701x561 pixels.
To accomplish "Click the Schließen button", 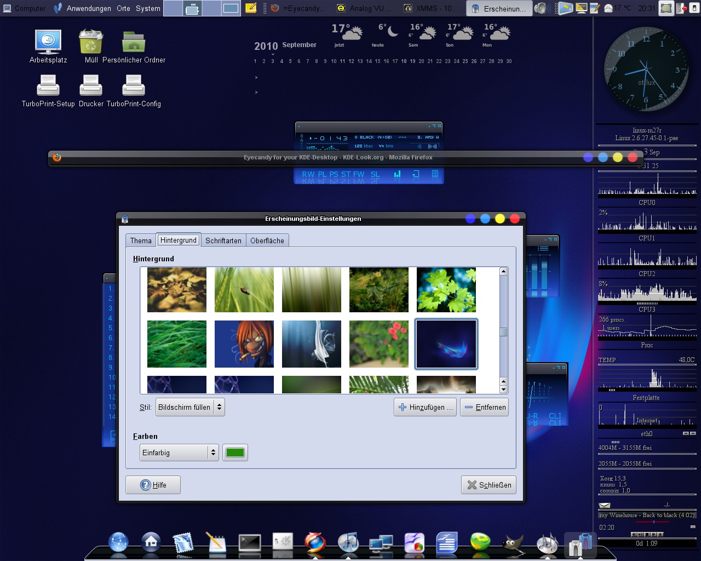I will [x=489, y=485].
